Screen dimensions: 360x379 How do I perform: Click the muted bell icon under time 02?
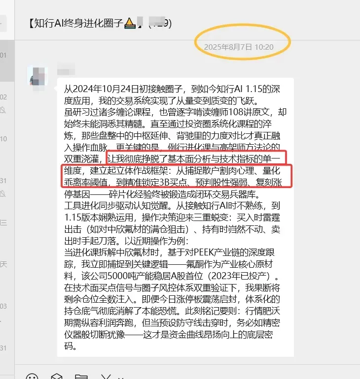[x=2, y=110]
